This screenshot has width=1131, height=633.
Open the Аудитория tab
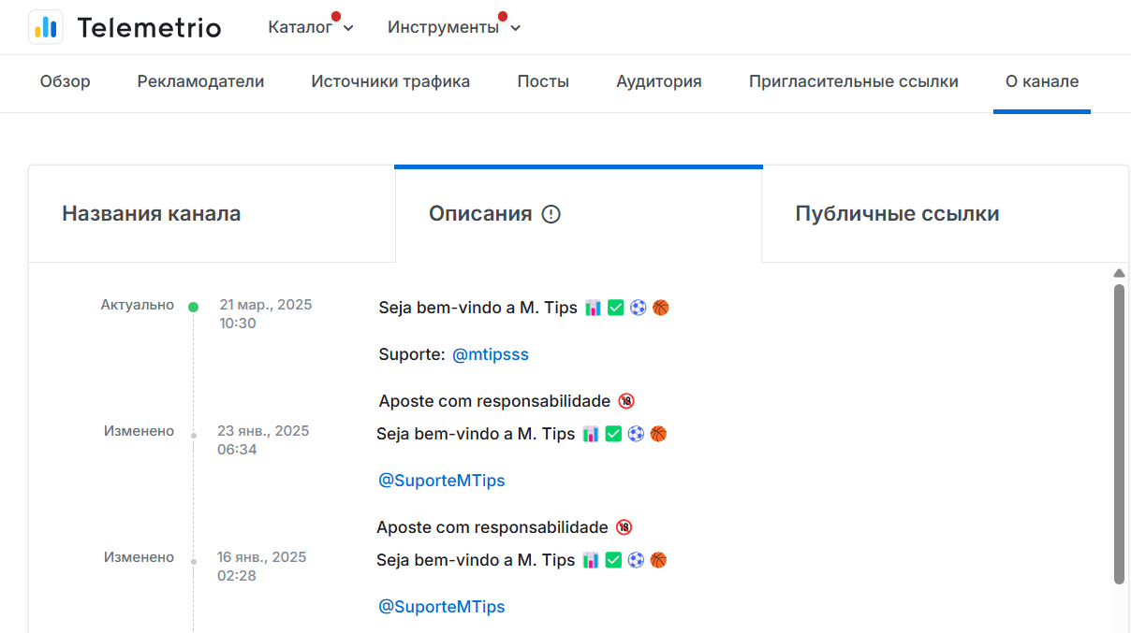tap(658, 81)
